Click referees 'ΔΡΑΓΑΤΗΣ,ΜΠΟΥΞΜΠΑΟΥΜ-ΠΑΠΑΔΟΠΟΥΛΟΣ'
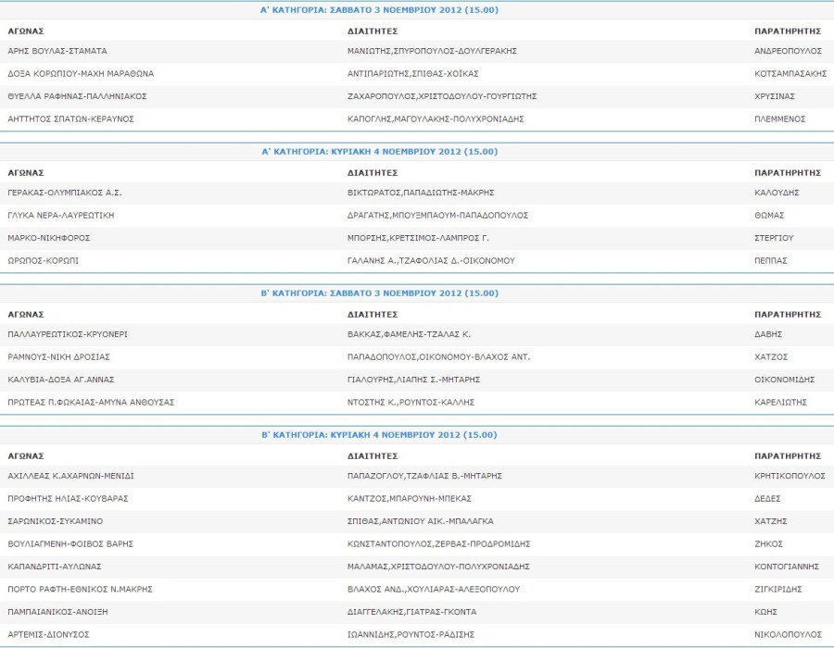This screenshot has height=648, width=834. coord(437,216)
